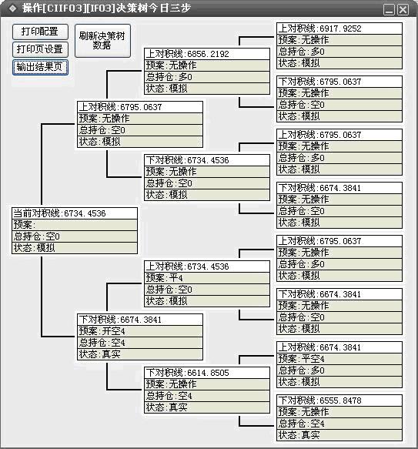
Task: Close the 决策树今日三步 window
Action: click(403, 9)
